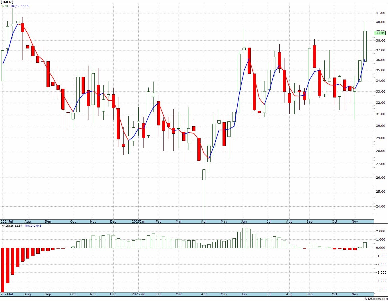388x301 pixels.
Task: Click "2024Jul" on the MACD panel date axis
Action: tap(7, 294)
